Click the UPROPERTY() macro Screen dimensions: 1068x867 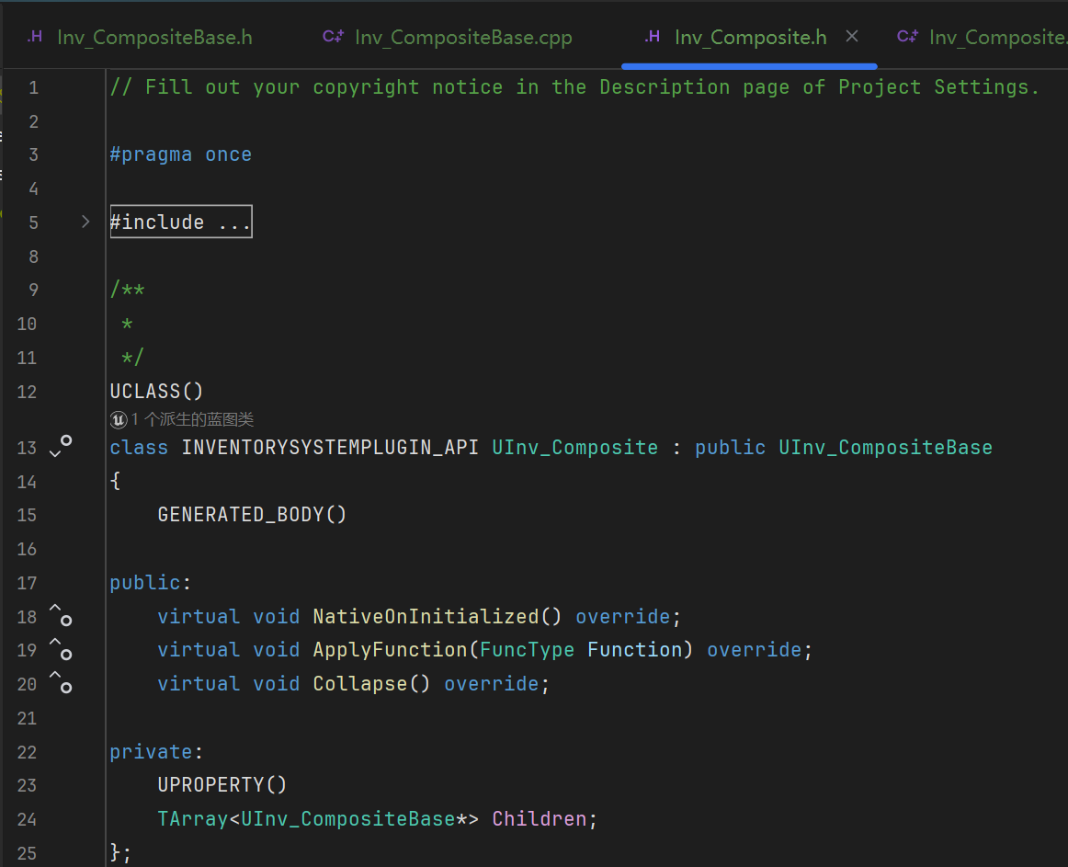pyautogui.click(x=222, y=785)
